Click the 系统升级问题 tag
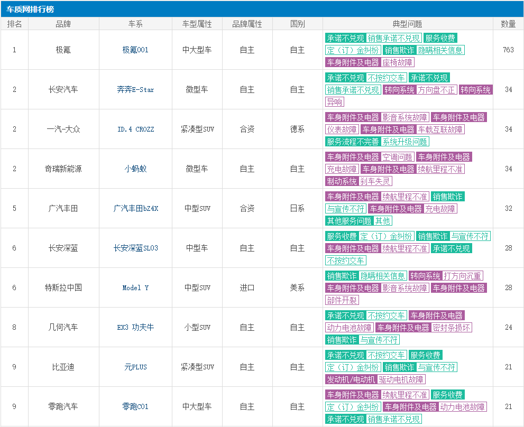The width and height of the screenshot is (524, 427). coord(405,142)
